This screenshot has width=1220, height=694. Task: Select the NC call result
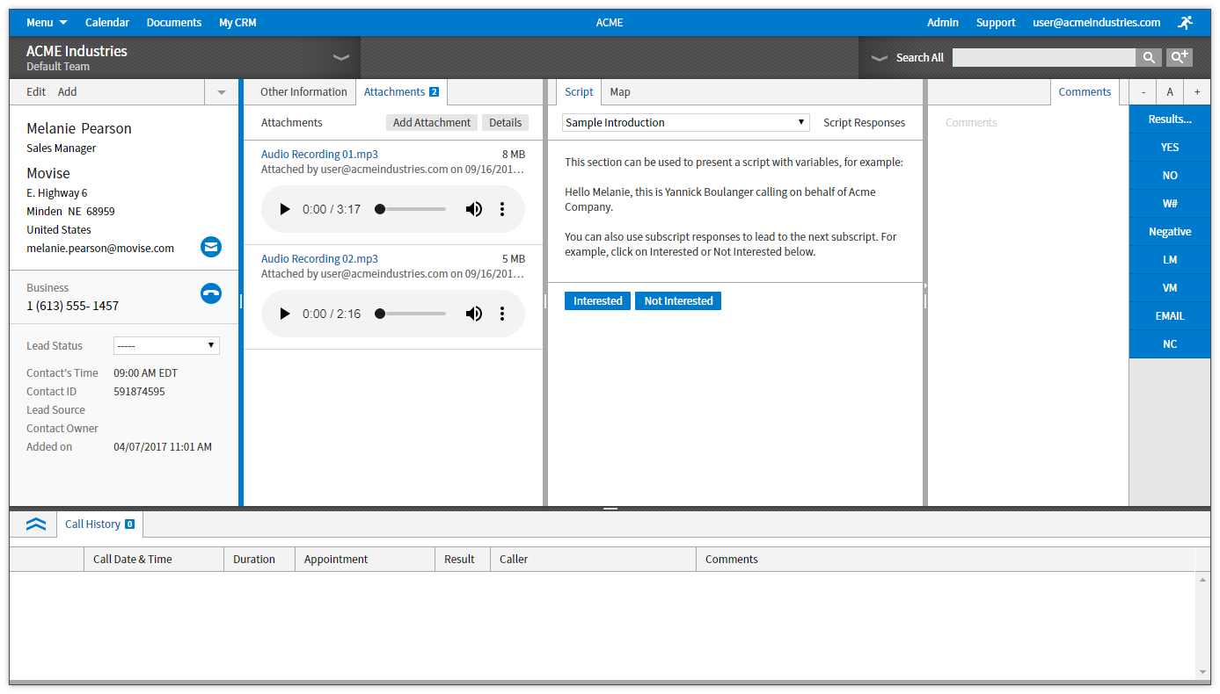point(1170,344)
